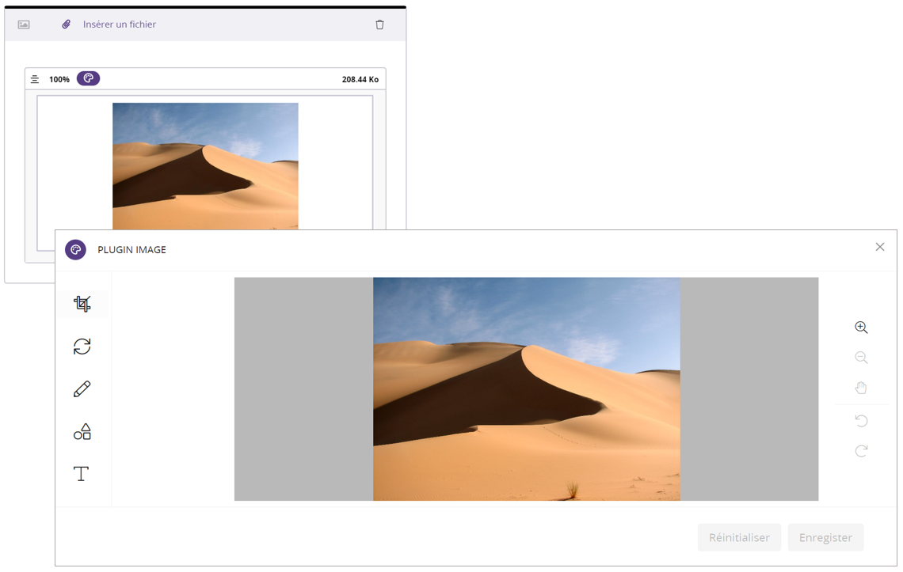The image size is (903, 572).
Task: Select the Shapes tool
Action: tap(82, 431)
